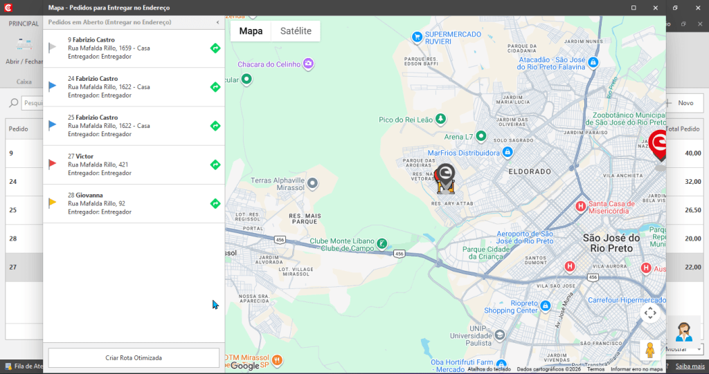Click the Abrir / Fechar Caixa icon
Viewport: 709px width, 374px height.
(x=24, y=45)
